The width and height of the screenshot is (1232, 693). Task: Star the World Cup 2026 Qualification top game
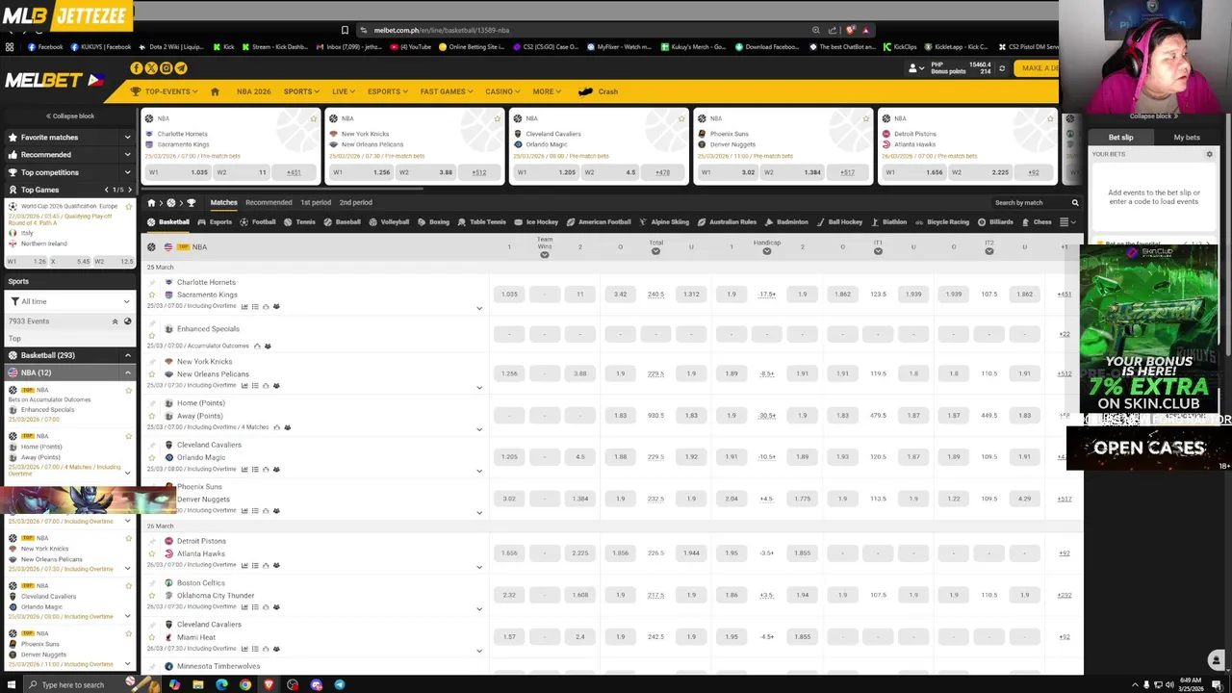[128, 206]
